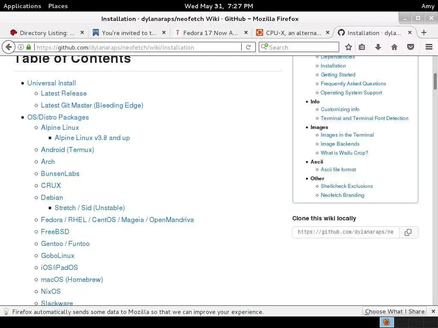The image size is (438, 328).
Task: Select the clone wiki URL field
Action: click(346, 232)
